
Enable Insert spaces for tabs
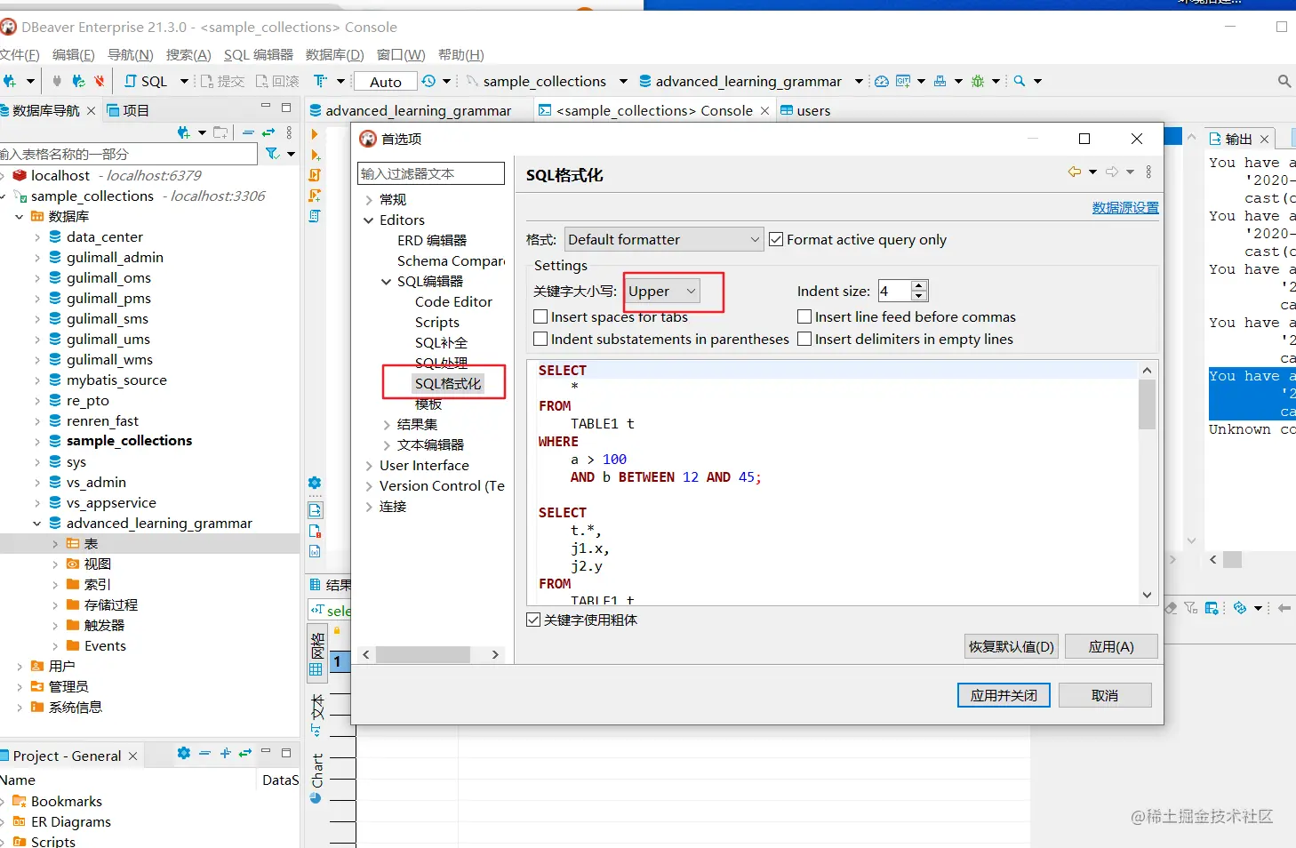(540, 316)
